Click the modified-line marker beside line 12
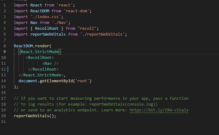Screen dimensions: 219x135 click(x=8, y=69)
